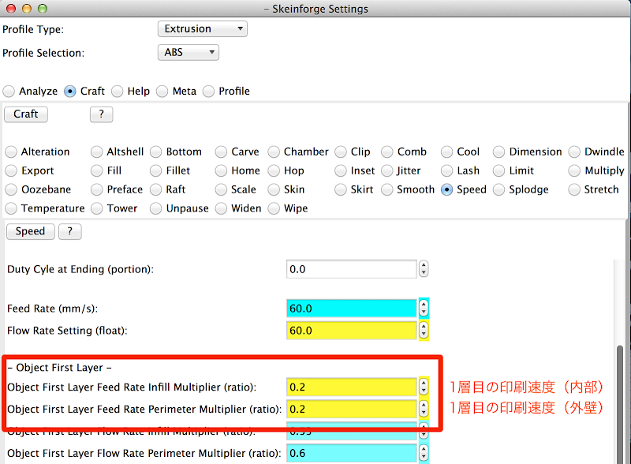Select the Craft radio button

[x=70, y=92]
